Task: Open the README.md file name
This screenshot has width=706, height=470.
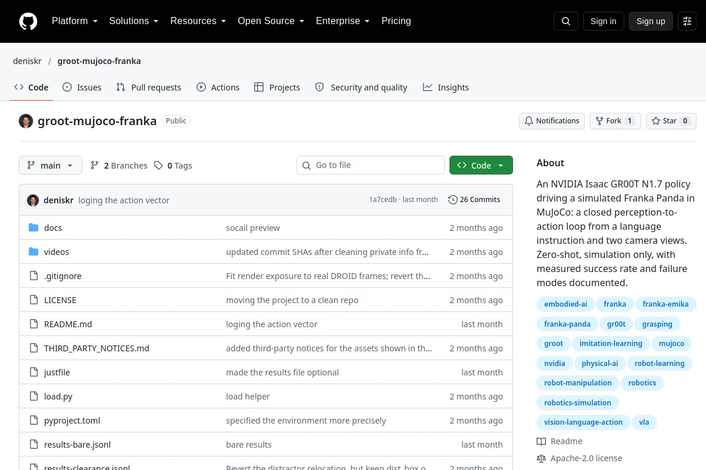Action: point(68,324)
